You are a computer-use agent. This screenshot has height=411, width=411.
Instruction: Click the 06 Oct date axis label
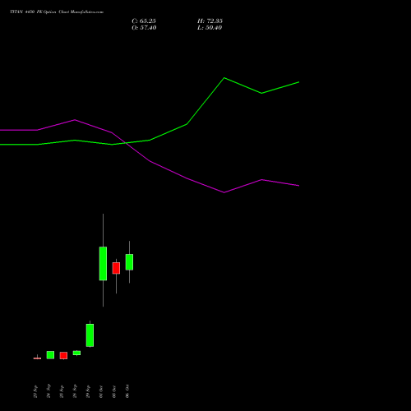tap(127, 391)
